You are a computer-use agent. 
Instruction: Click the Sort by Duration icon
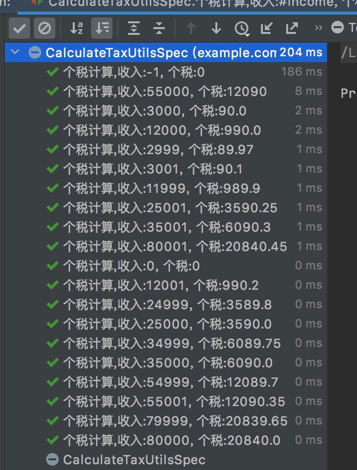click(x=102, y=29)
